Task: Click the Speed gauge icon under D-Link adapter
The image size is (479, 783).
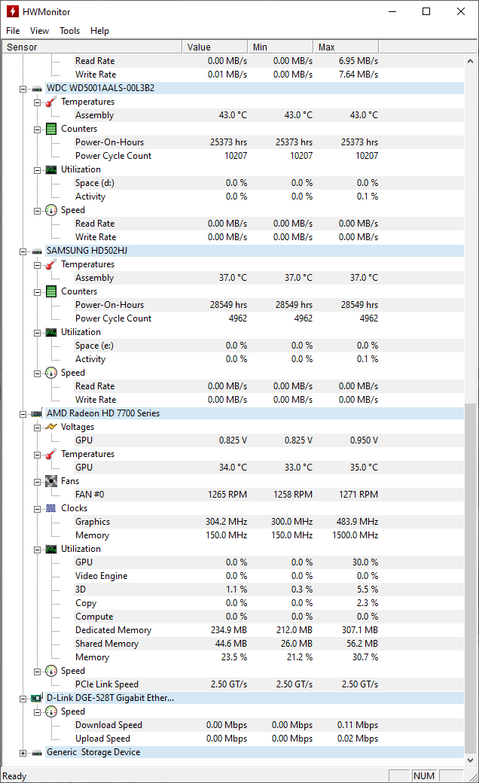Action: click(50, 711)
